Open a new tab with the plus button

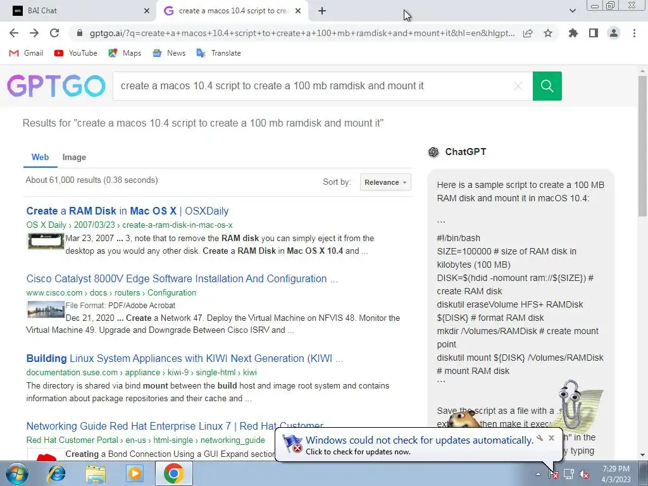(322, 11)
